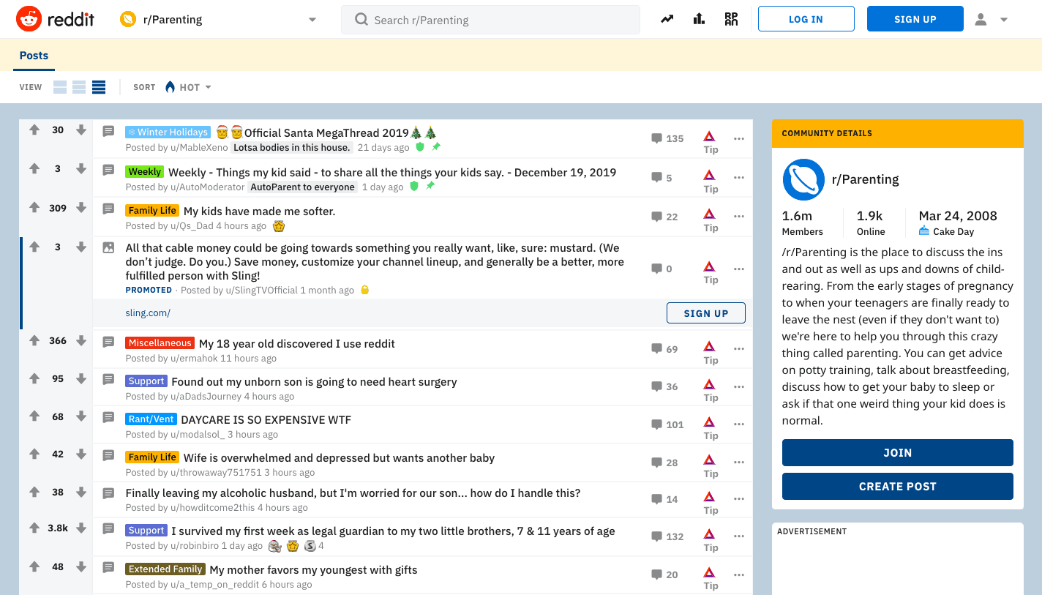Open post 'DAYCARE IS SO EXPENSIVE WTF'
This screenshot has height=595, width=1042.
[x=266, y=419]
